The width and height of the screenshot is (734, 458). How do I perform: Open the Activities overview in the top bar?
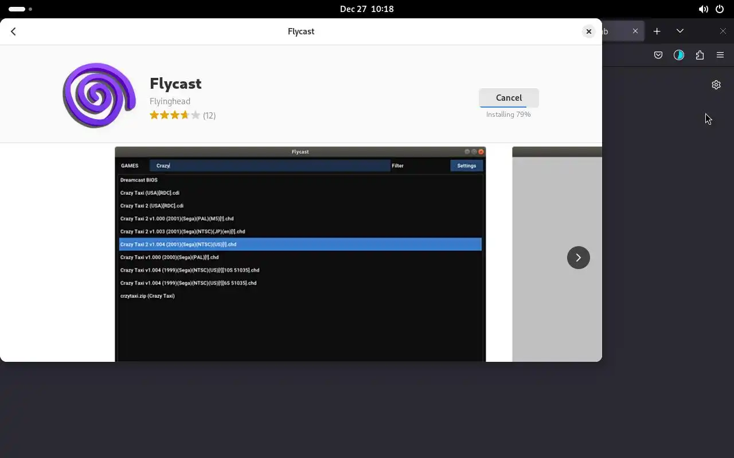click(21, 9)
